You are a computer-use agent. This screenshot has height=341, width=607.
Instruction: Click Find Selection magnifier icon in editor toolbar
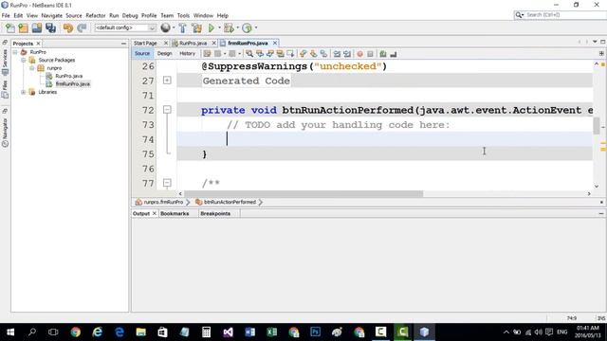click(249, 54)
